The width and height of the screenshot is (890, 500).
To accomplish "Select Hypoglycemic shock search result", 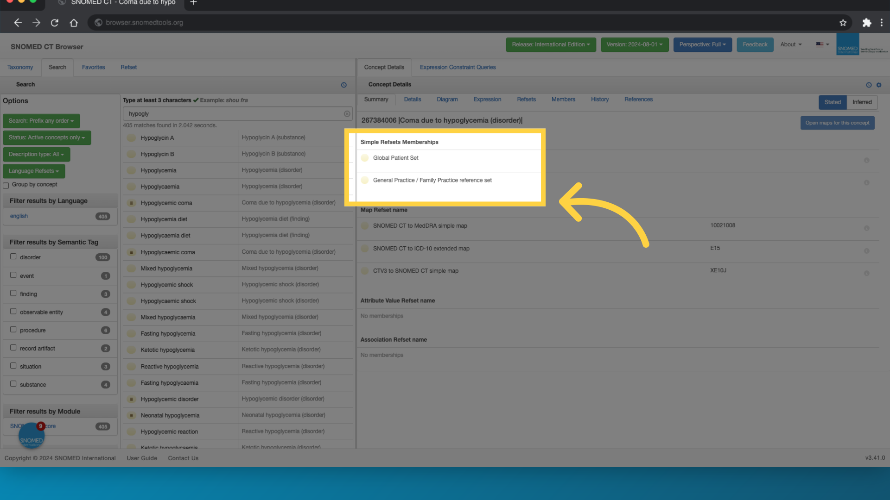I will pyautogui.click(x=166, y=285).
